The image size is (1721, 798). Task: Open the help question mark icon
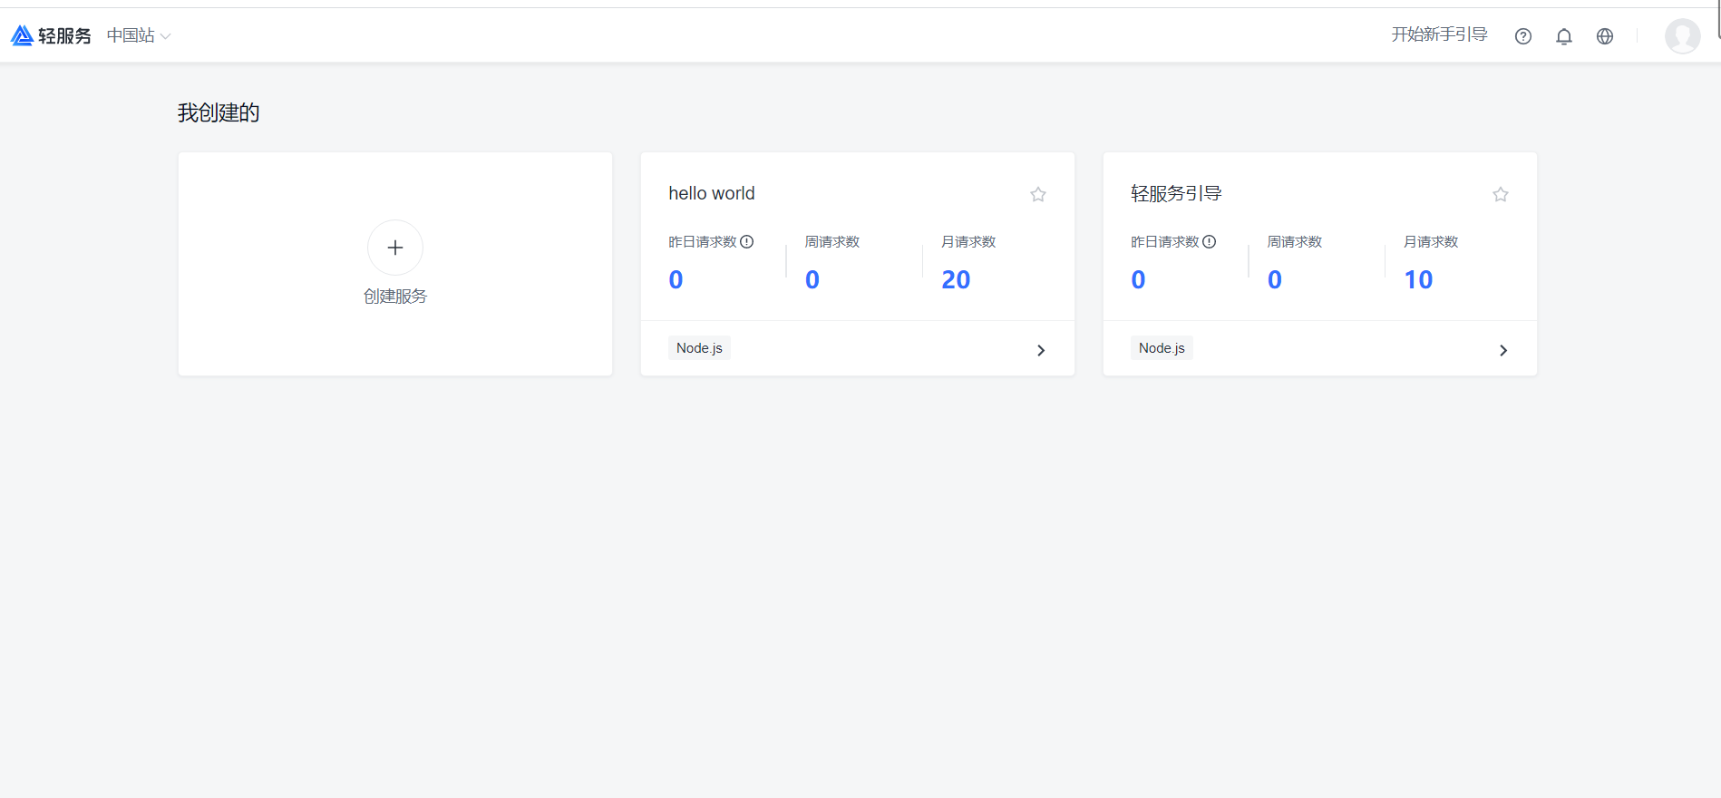[1523, 36]
